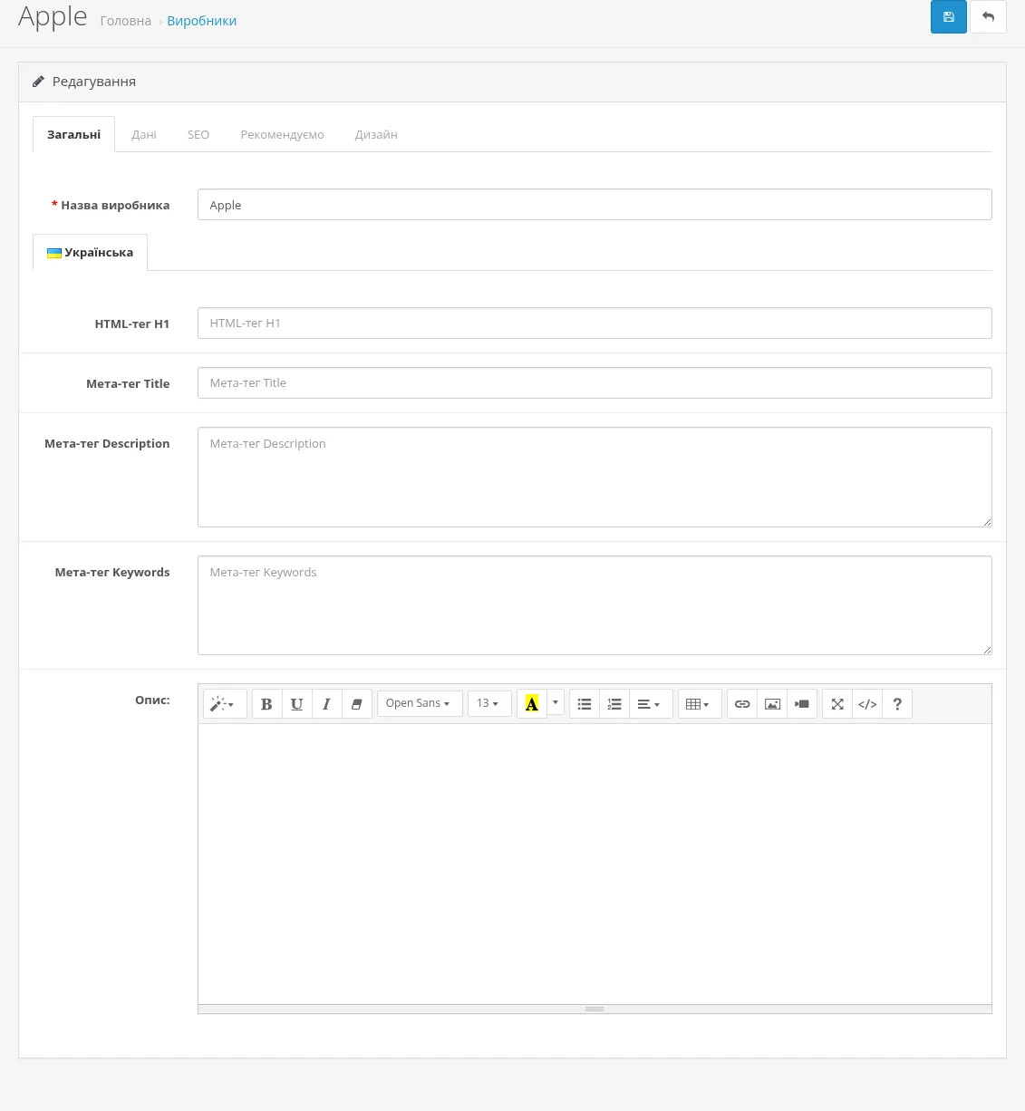Open the Дизайн tab
This screenshot has width=1025, height=1111.
376,134
